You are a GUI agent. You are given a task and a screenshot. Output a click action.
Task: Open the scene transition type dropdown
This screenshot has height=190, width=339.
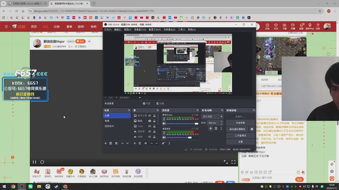tap(213, 117)
